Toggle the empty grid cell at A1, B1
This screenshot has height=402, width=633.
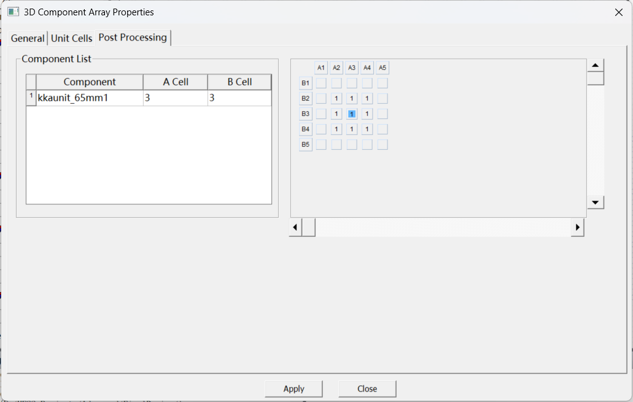click(321, 83)
